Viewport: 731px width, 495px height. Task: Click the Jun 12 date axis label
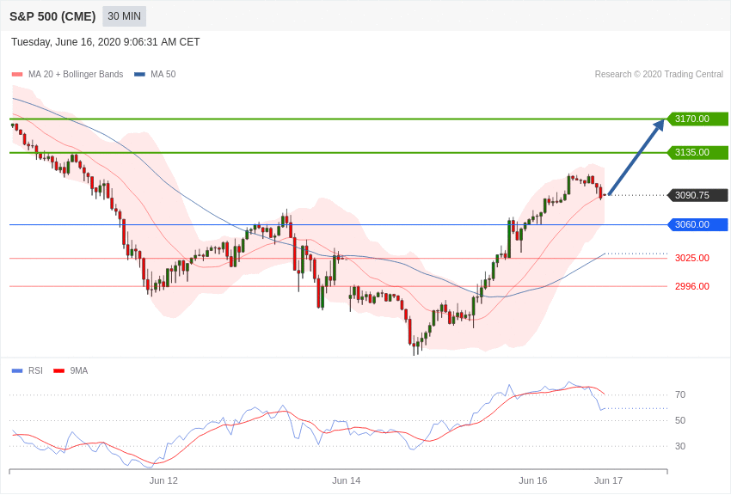(163, 480)
